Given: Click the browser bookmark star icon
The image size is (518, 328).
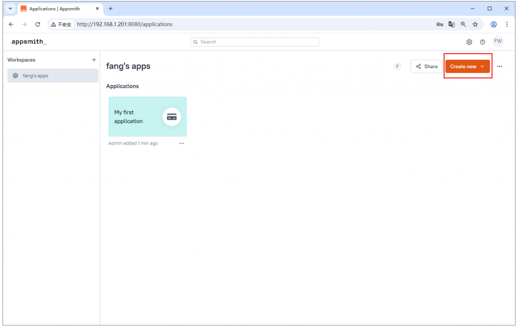Looking at the screenshot, I should (475, 24).
